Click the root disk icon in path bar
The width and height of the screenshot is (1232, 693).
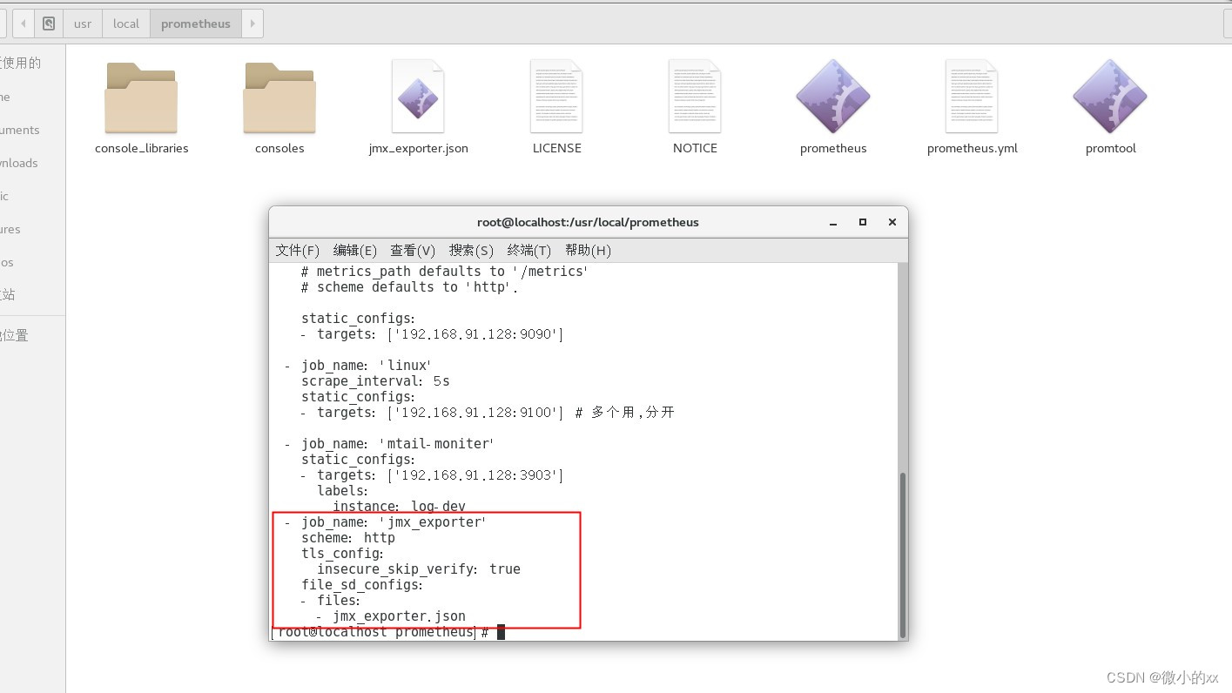click(x=49, y=24)
